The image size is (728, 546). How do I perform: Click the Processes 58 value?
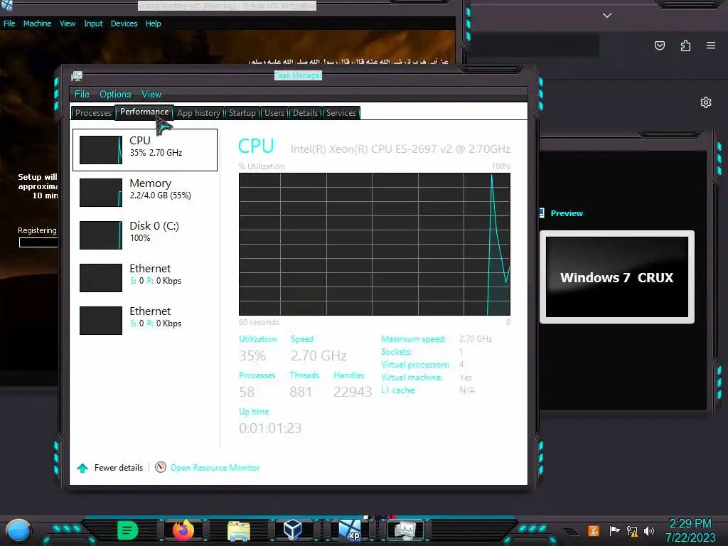click(x=247, y=392)
